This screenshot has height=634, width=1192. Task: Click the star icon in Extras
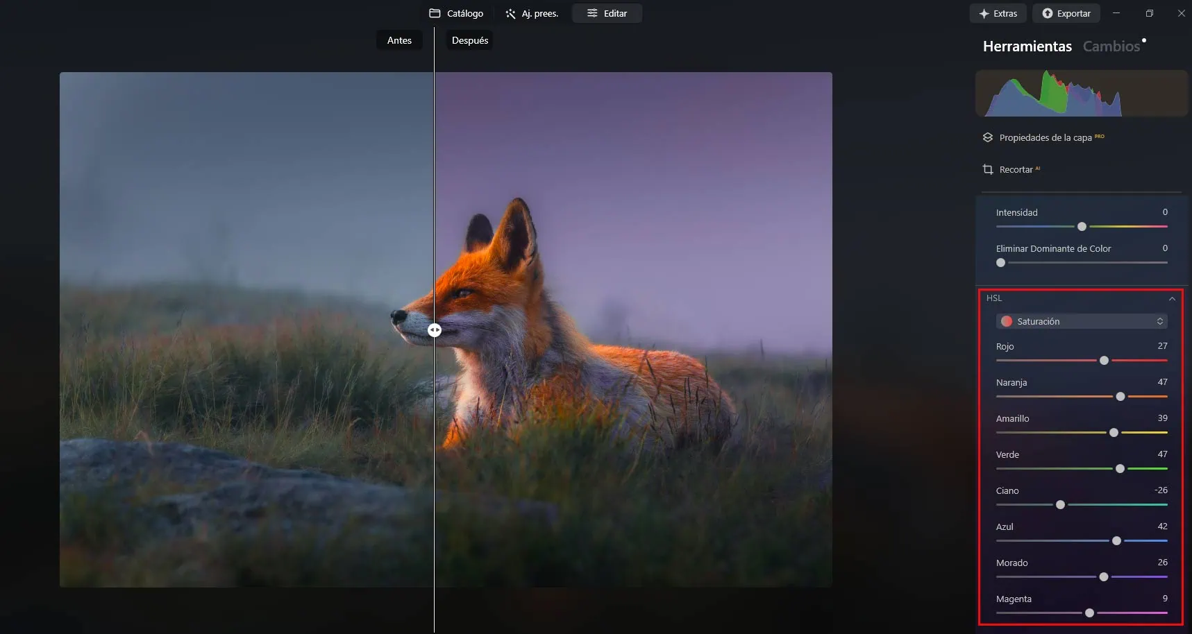pos(984,13)
